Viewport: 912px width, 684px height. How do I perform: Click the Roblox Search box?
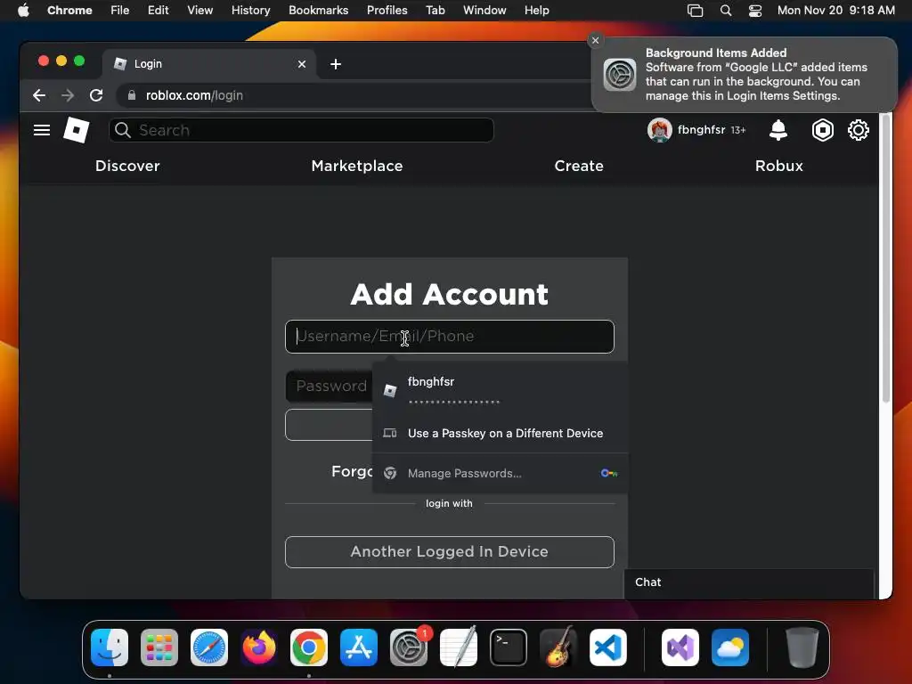[301, 130]
